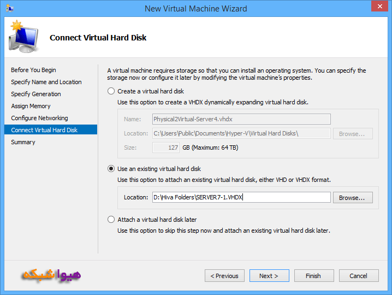Click the text 'Use this option to create a VHDX'

pos(161,102)
